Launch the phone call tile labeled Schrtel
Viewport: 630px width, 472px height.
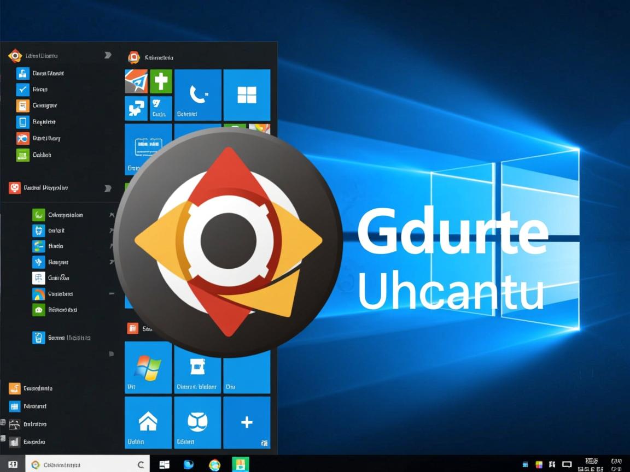pos(197,94)
